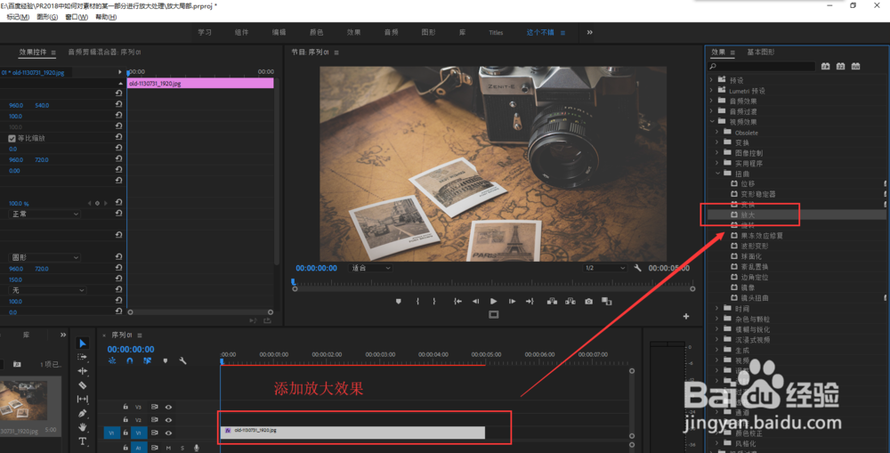The height and width of the screenshot is (453, 890).
Task: Click Add Marker in program monitor
Action: click(399, 302)
